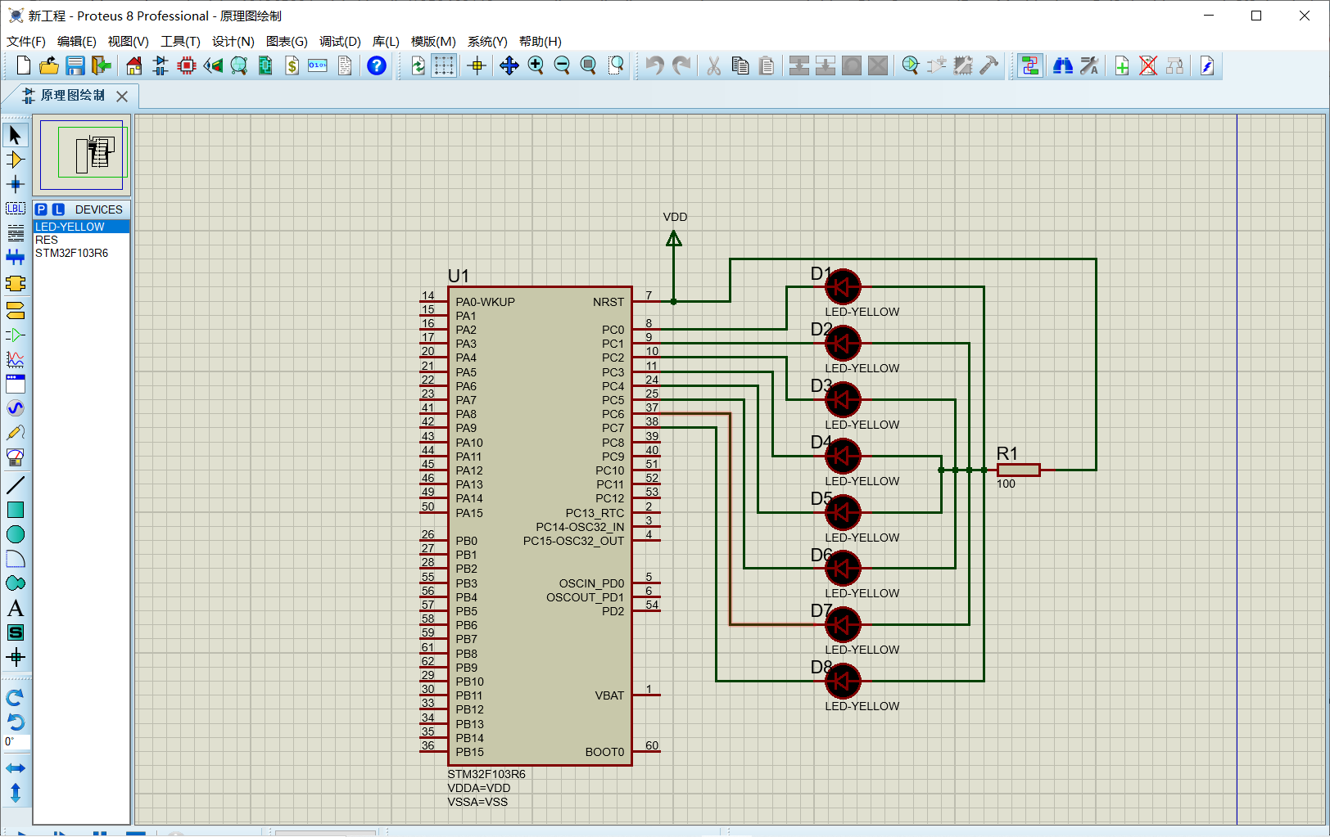Open PCB layout chip icon

click(187, 65)
